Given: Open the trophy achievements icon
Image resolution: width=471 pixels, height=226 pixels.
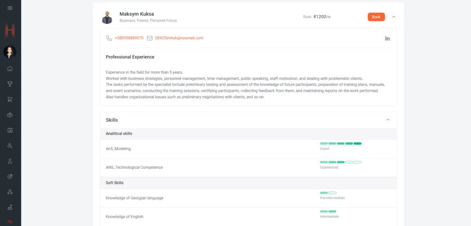Looking at the screenshot, I should click(10, 84).
